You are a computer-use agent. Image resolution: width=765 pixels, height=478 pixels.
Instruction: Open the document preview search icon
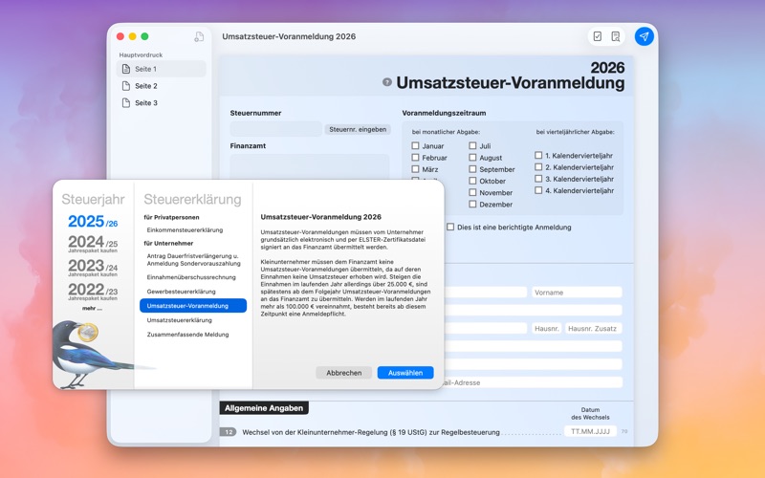615,36
